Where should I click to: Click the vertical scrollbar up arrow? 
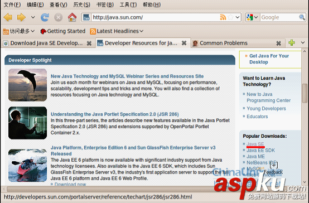tap(305, 51)
